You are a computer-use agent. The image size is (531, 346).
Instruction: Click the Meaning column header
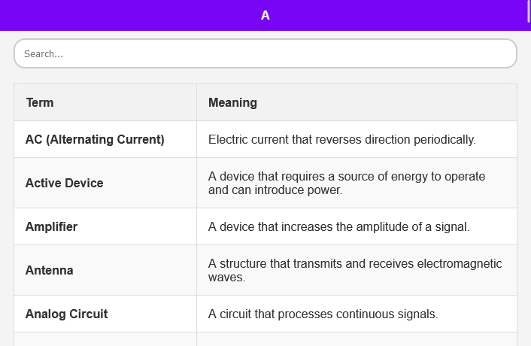tap(232, 102)
